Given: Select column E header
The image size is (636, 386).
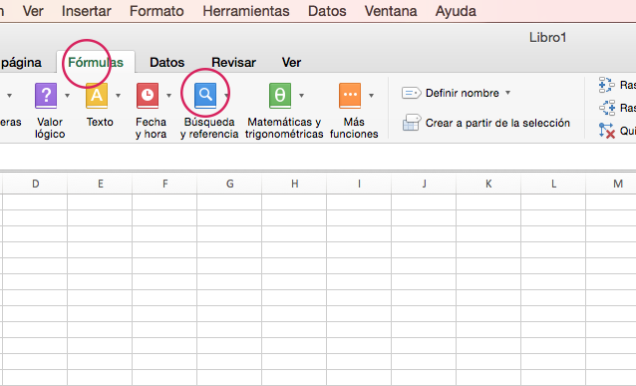Looking at the screenshot, I should click(x=101, y=184).
